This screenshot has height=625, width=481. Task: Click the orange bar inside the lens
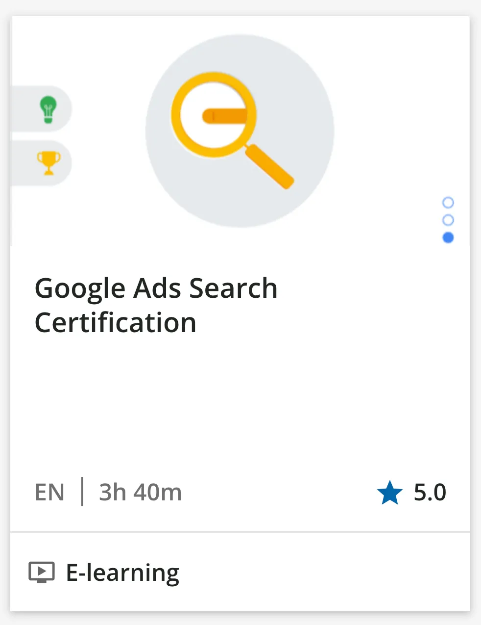pyautogui.click(x=224, y=116)
